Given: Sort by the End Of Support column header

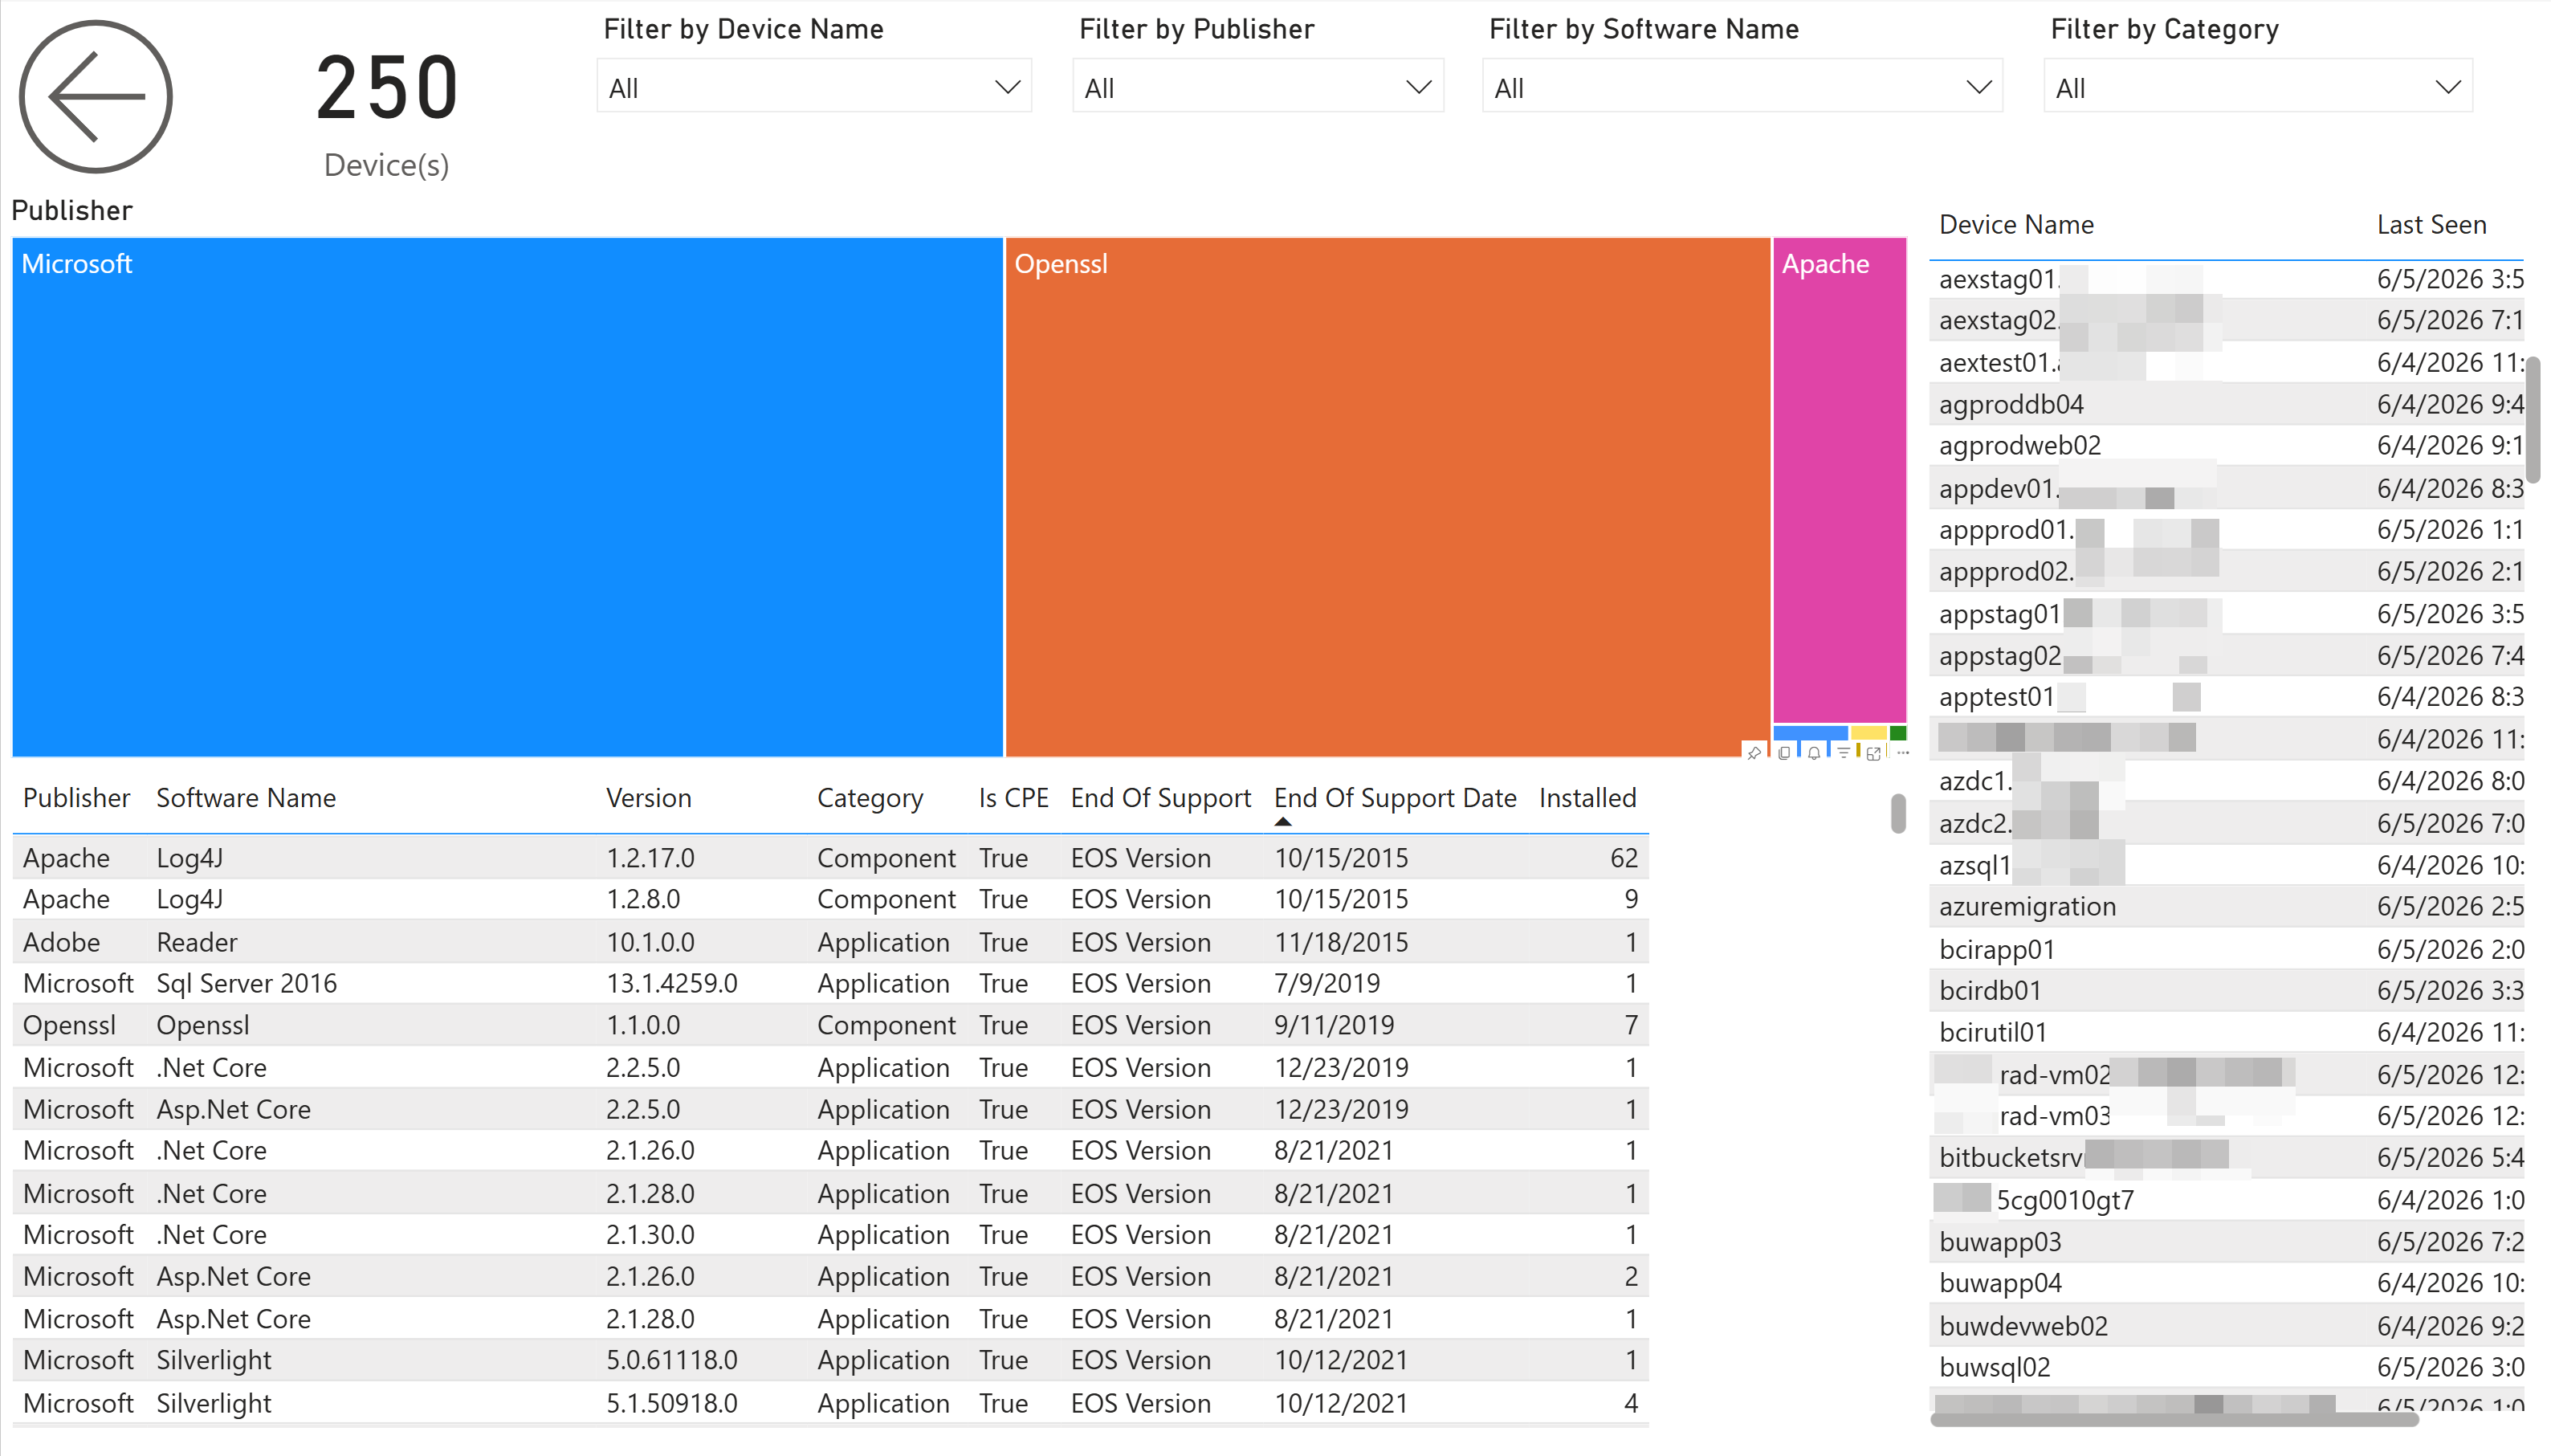Looking at the screenshot, I should (1160, 798).
